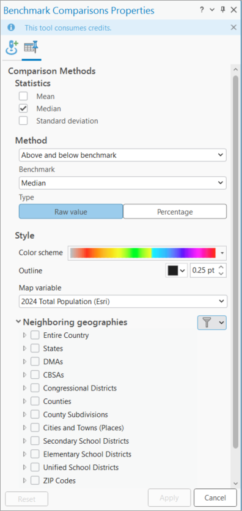The width and height of the screenshot is (242, 511).
Task: Select the Raw value type button
Action: point(71,212)
